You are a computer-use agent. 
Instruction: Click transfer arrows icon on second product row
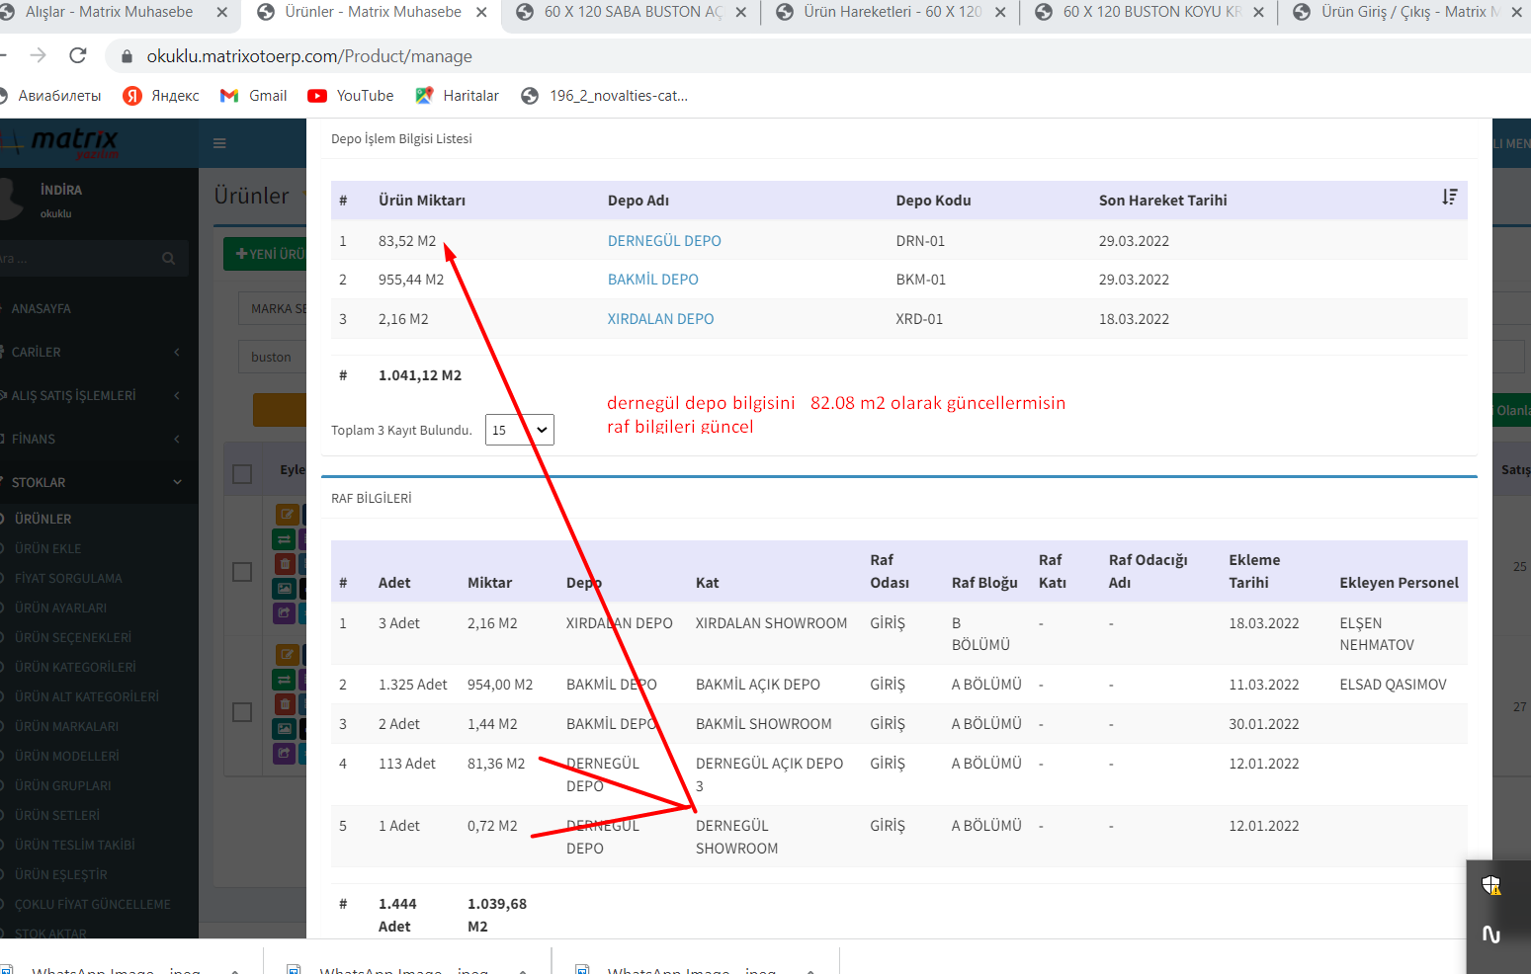click(x=285, y=680)
